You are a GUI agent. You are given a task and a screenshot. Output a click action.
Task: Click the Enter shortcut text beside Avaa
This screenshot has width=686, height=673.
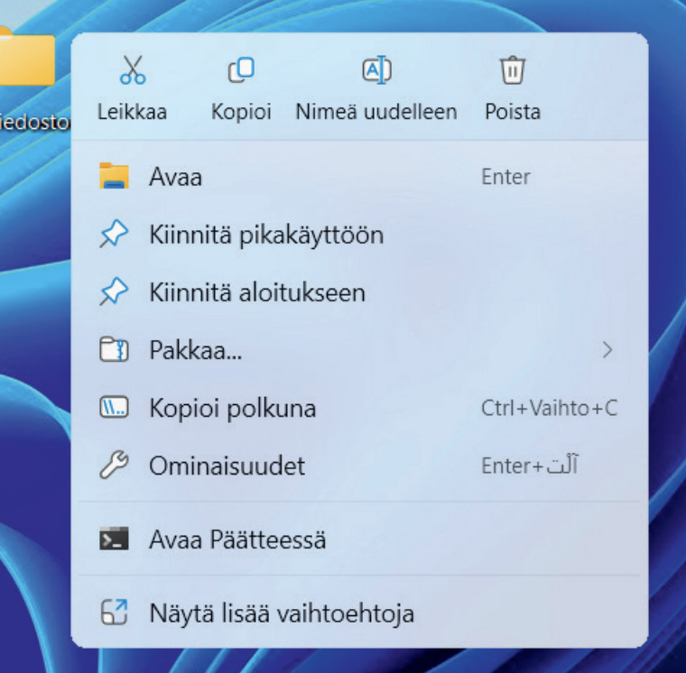pos(505,177)
